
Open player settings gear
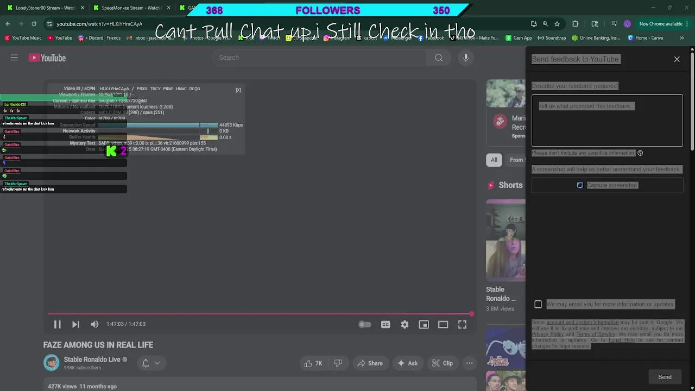405,324
